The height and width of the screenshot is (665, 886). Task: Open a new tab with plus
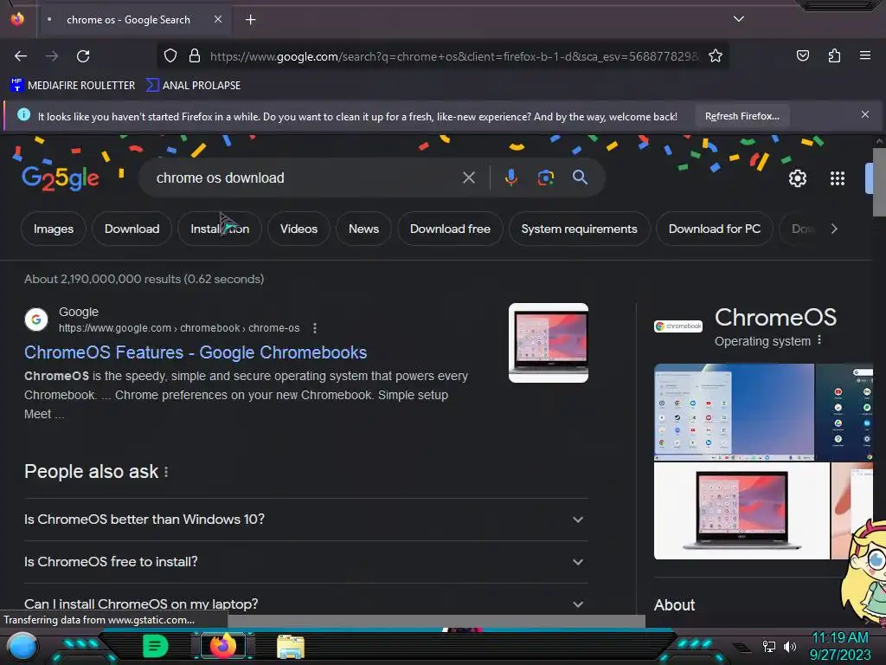coord(250,20)
